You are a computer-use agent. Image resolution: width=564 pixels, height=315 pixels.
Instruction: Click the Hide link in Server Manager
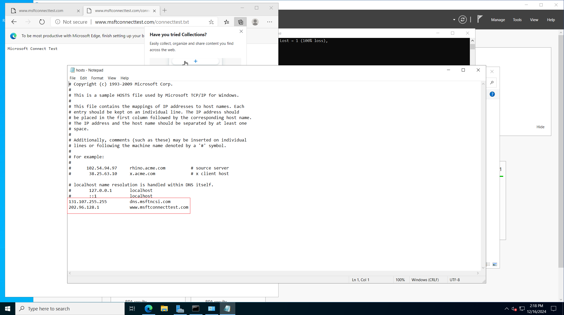pyautogui.click(x=540, y=127)
